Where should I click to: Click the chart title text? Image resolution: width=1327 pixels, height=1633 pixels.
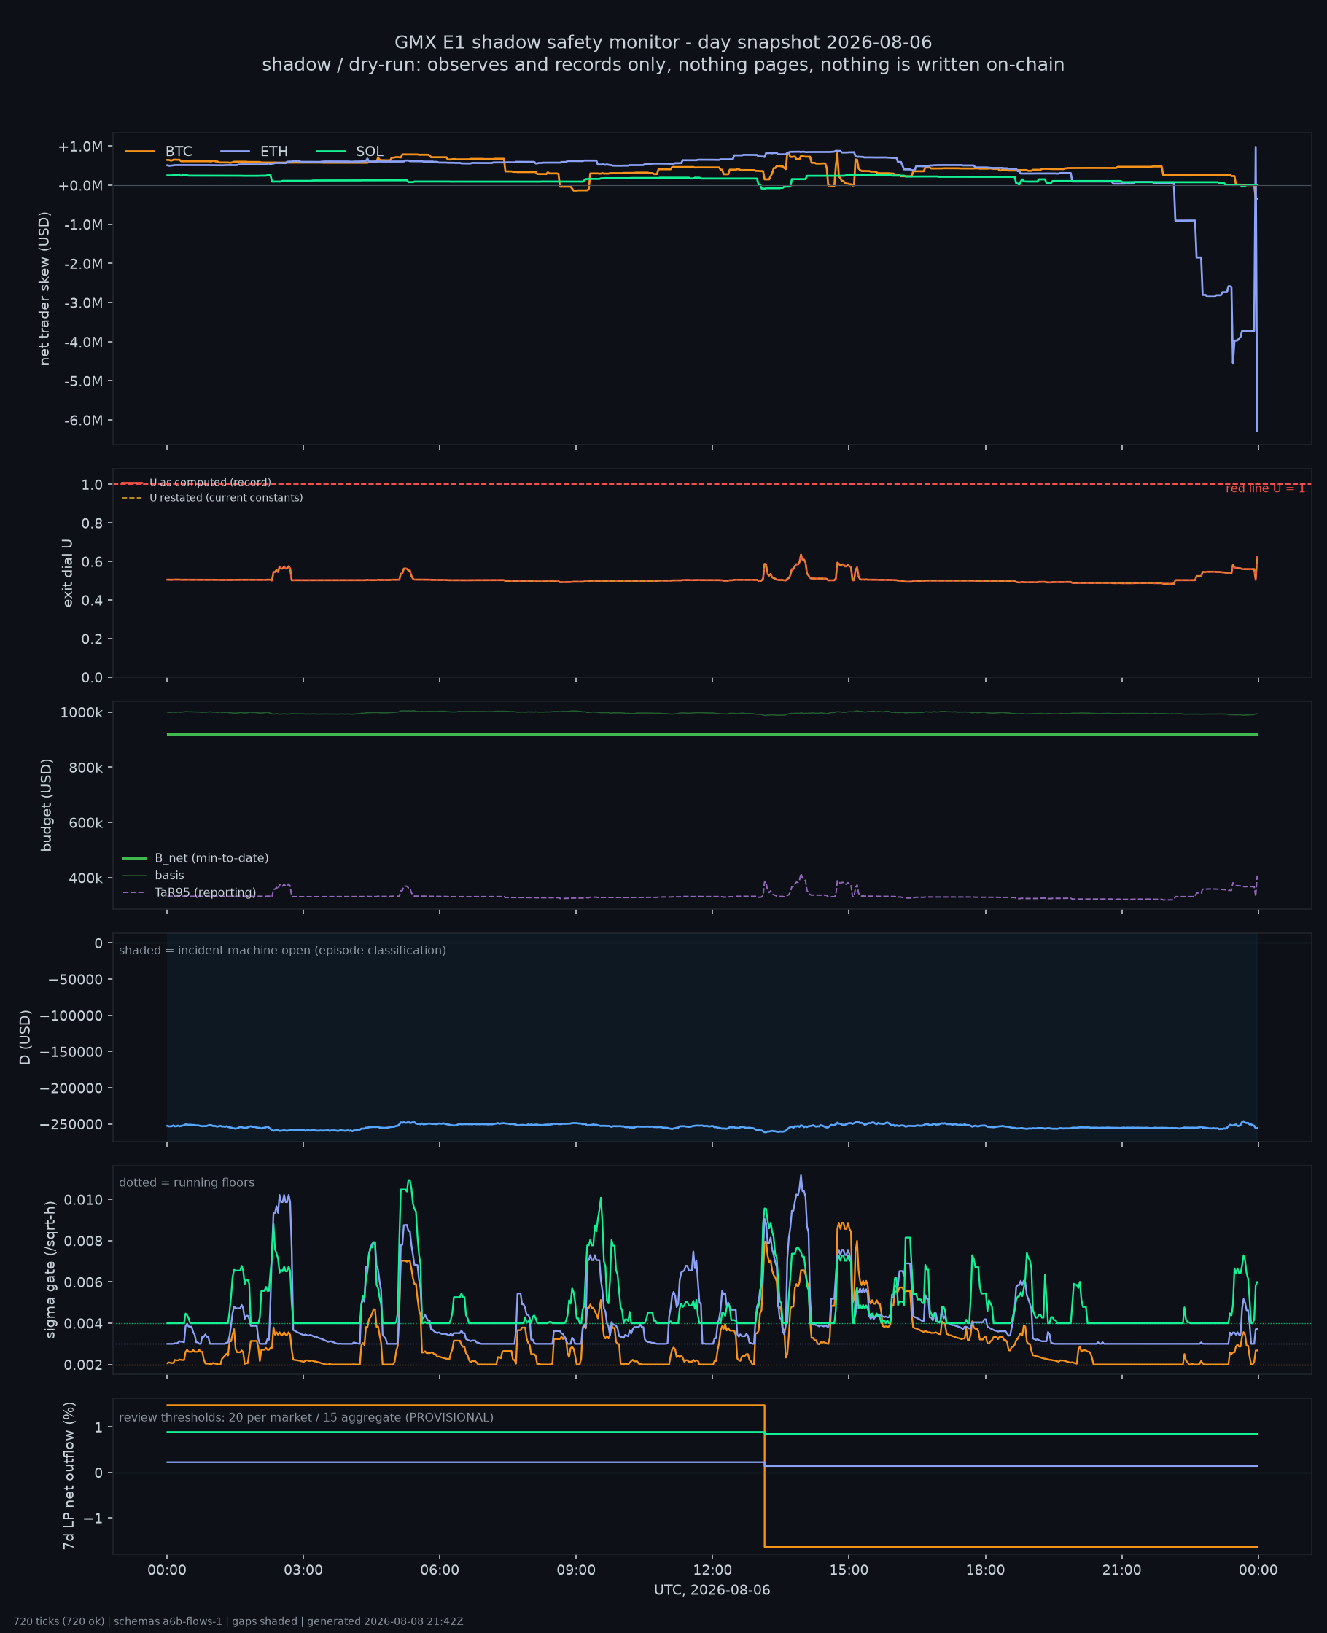[663, 53]
